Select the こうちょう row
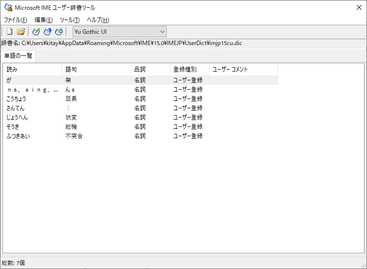367x269 pixels. (x=142, y=99)
